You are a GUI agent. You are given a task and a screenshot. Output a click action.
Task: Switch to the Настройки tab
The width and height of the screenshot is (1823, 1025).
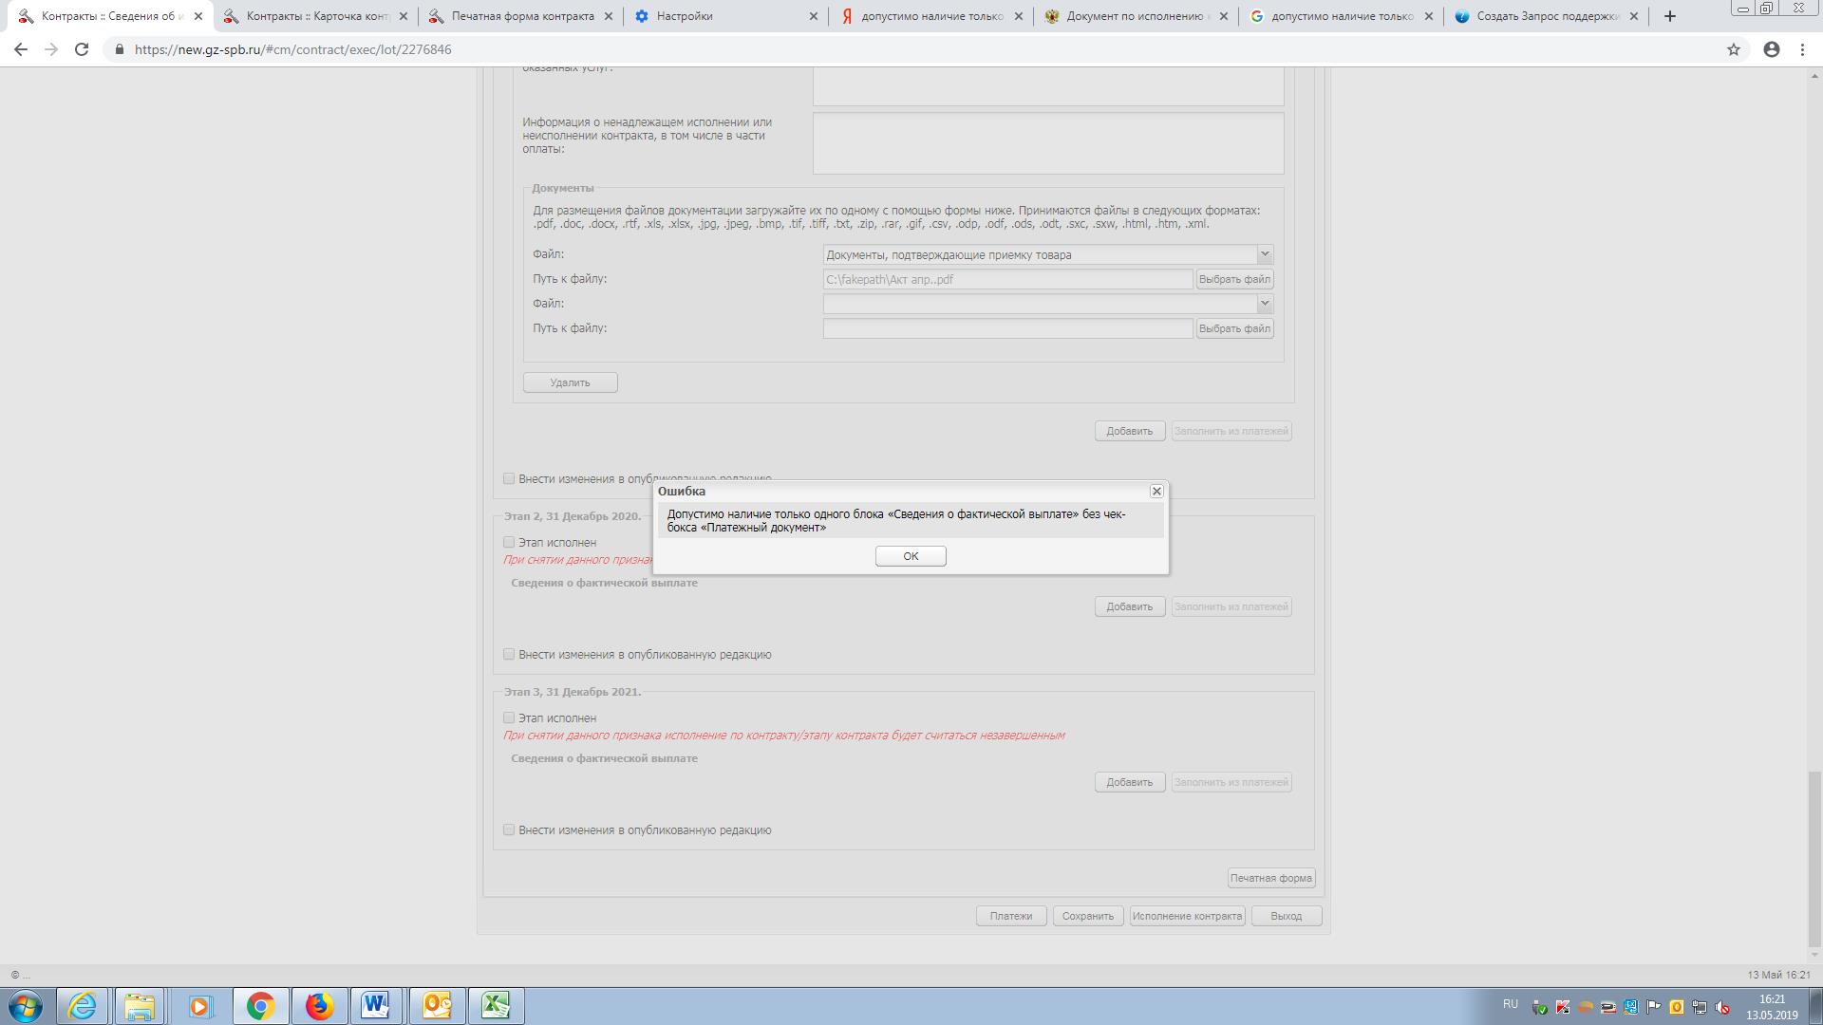(x=684, y=16)
